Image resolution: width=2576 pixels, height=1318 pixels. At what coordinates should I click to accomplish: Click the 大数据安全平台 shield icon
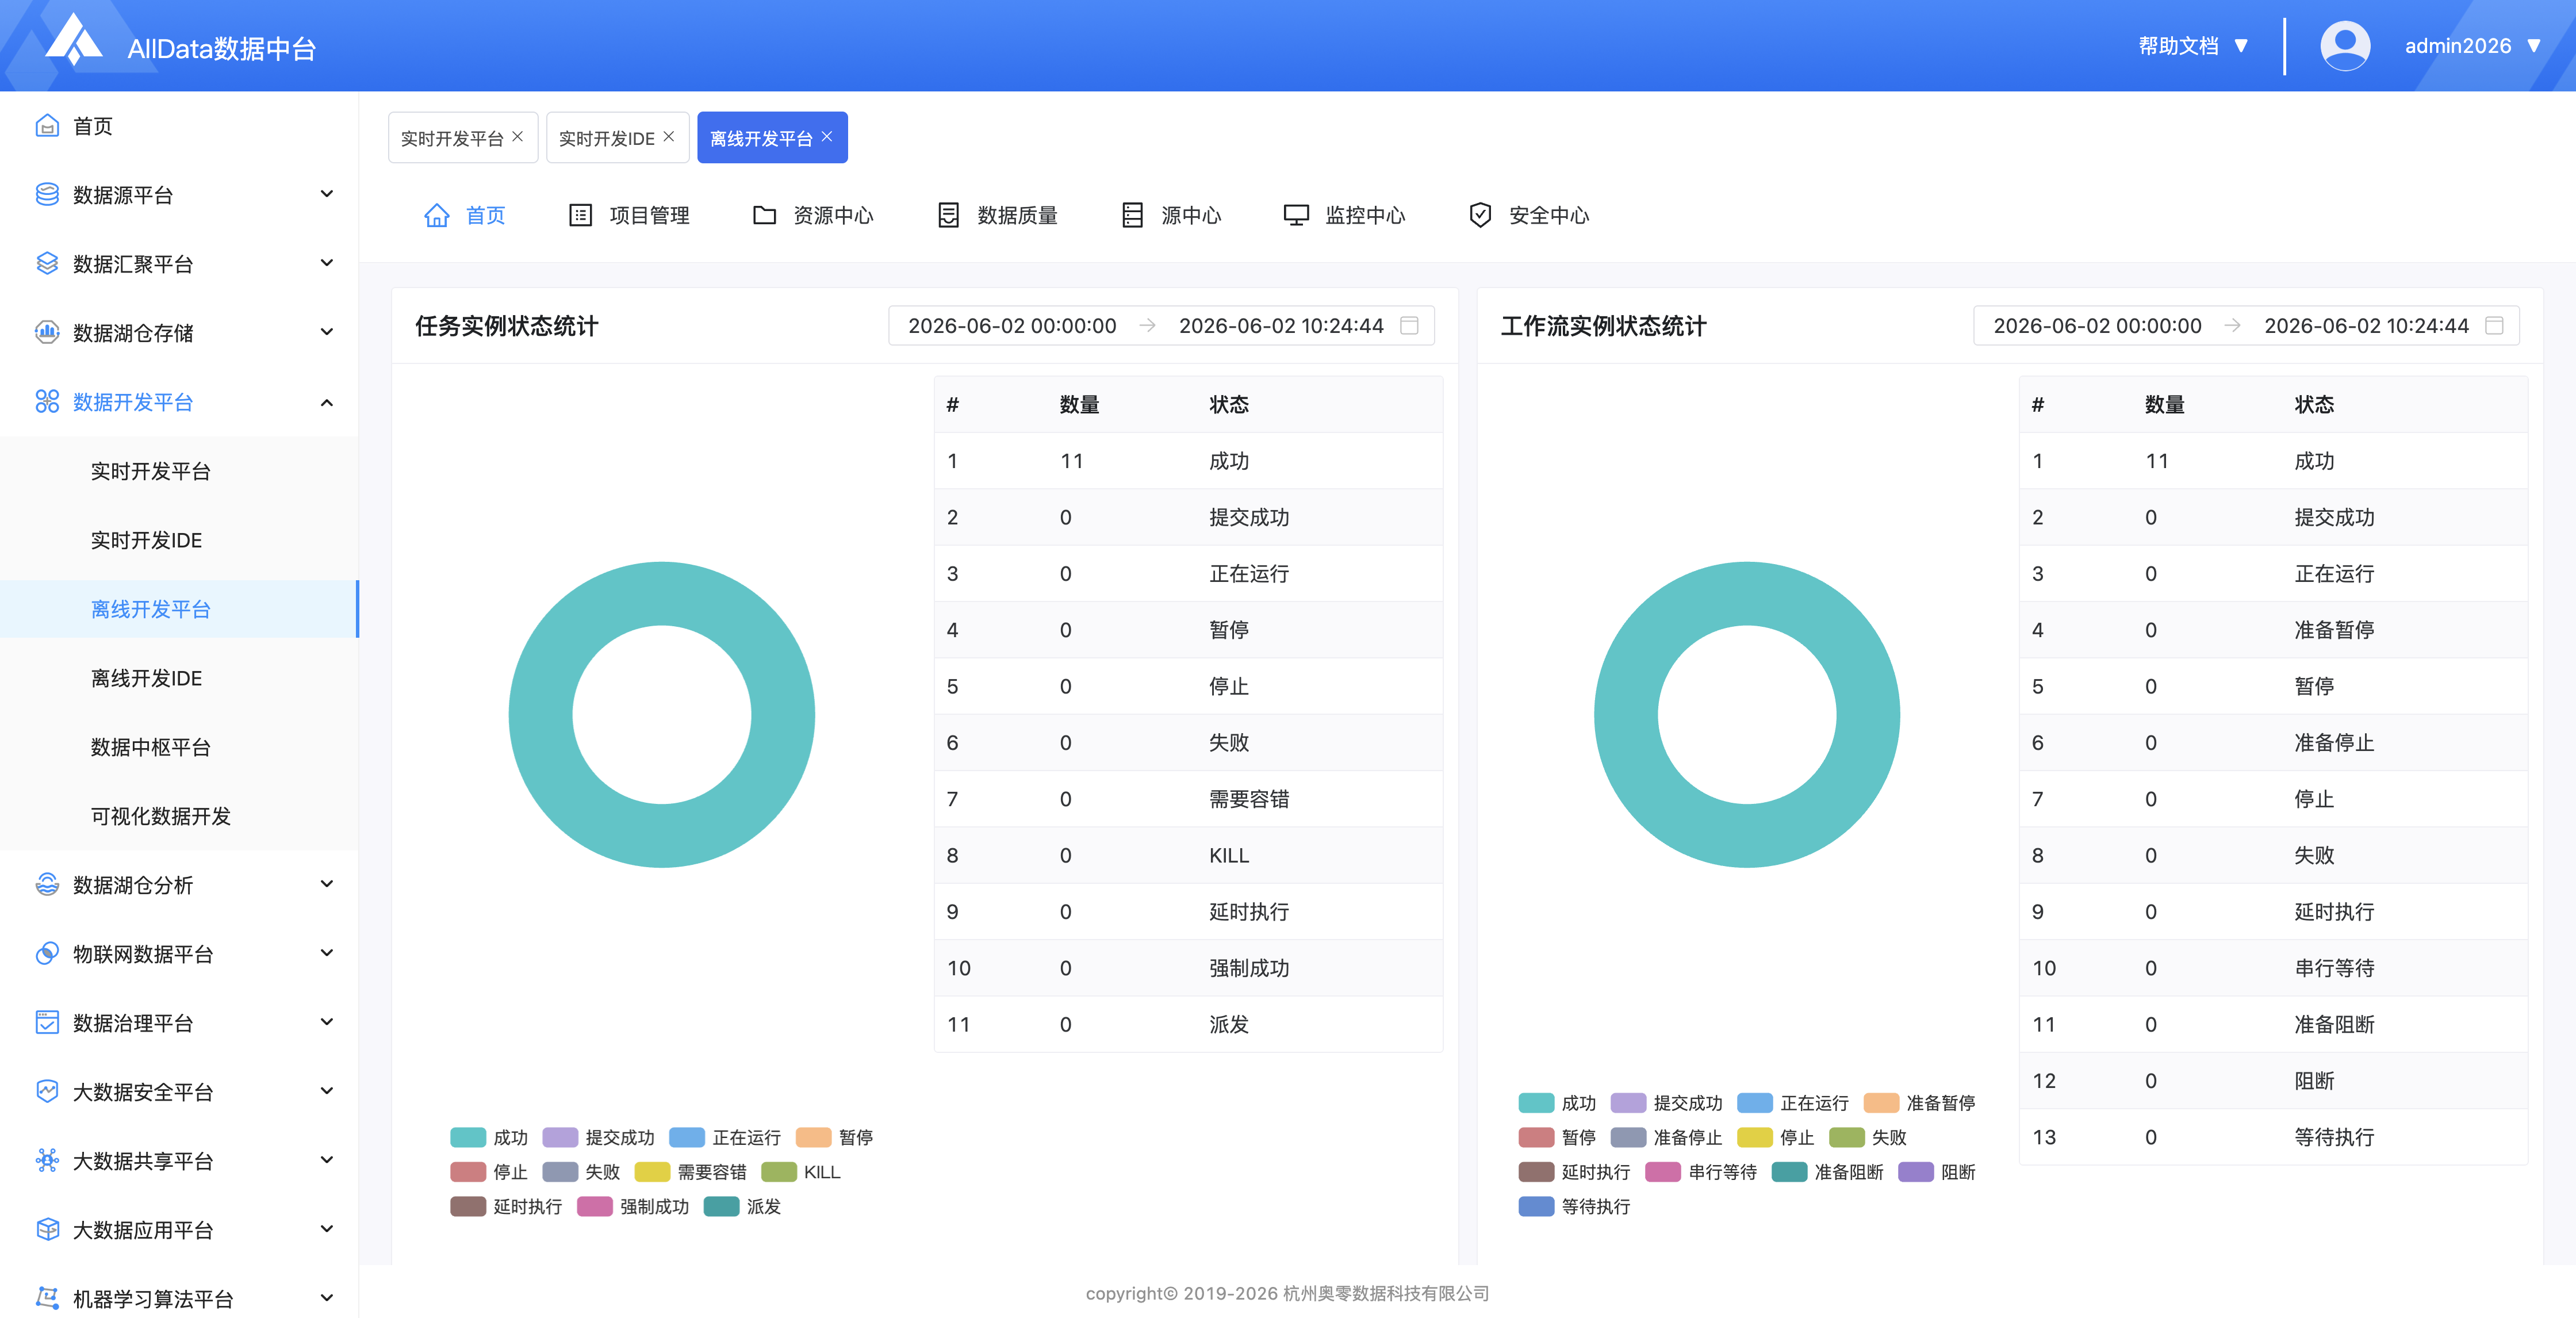pyautogui.click(x=47, y=1092)
